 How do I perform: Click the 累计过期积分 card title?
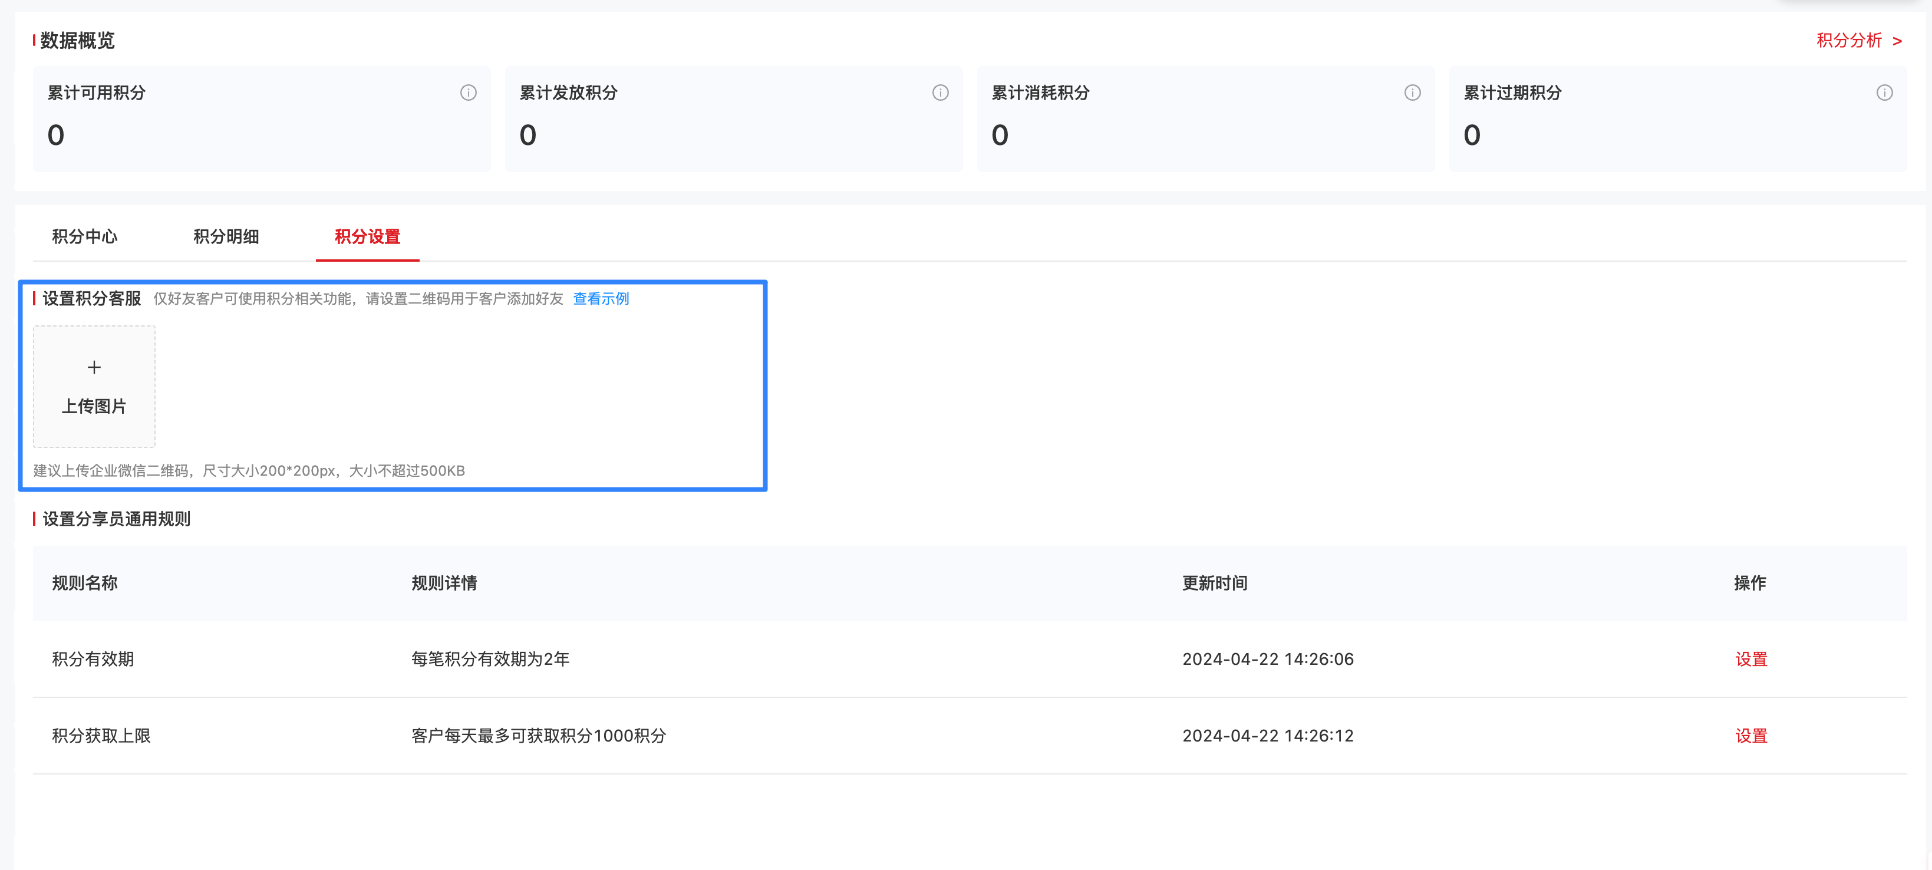pos(1513,93)
